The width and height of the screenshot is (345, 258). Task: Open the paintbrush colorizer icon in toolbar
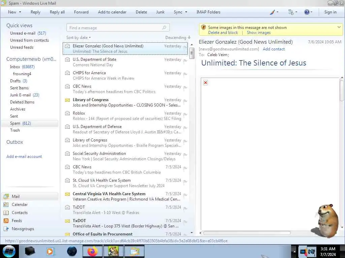tap(272, 12)
